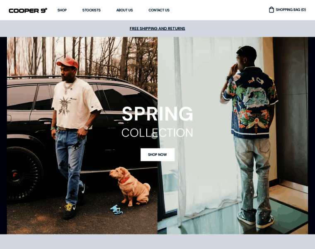
Task: Go to the STOCKISTS page
Action: point(92,10)
